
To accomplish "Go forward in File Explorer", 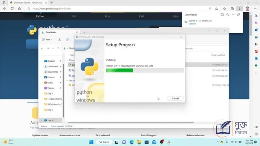I will [x=48, y=48].
